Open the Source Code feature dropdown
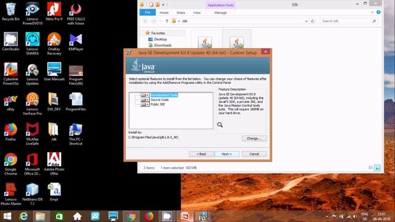The height and width of the screenshot is (222, 395). click(x=144, y=100)
